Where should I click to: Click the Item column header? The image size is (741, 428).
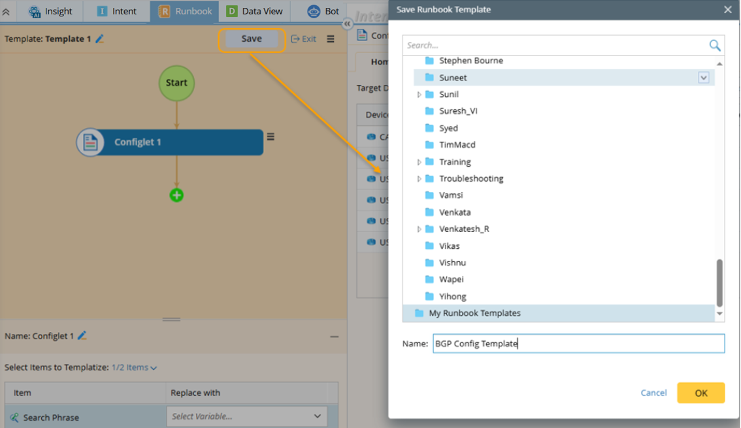coord(85,393)
